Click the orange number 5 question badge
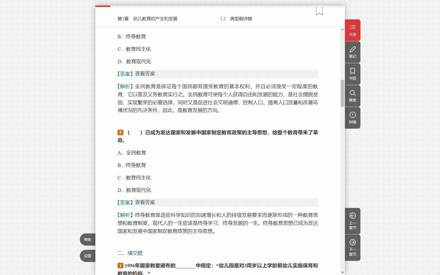 click(x=120, y=133)
